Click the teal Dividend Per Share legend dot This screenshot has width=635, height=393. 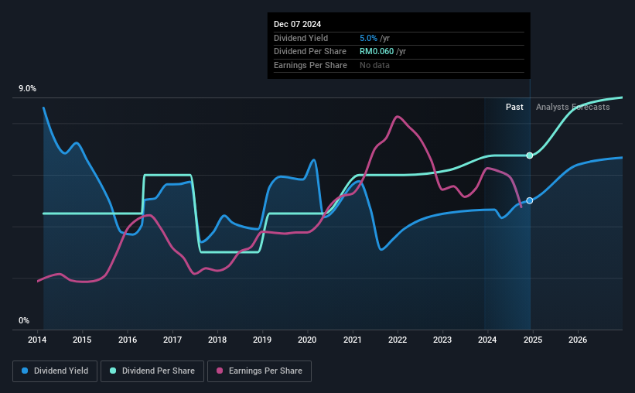(113, 371)
